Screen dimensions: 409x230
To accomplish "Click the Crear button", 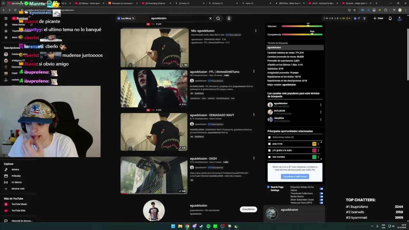I will (x=378, y=18).
